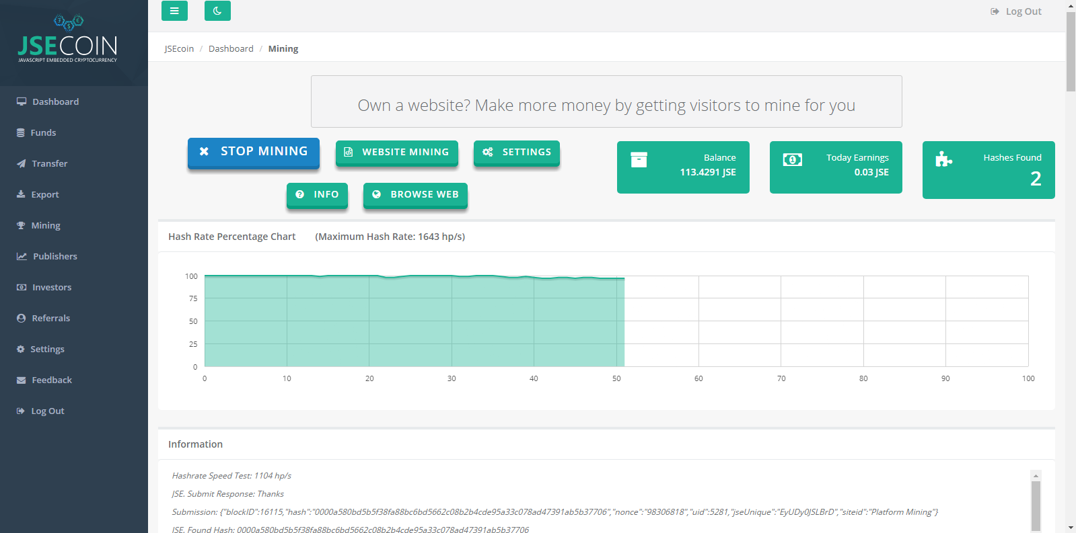The image size is (1076, 533).
Task: Click the Mining breadcrumb text
Action: pos(283,48)
